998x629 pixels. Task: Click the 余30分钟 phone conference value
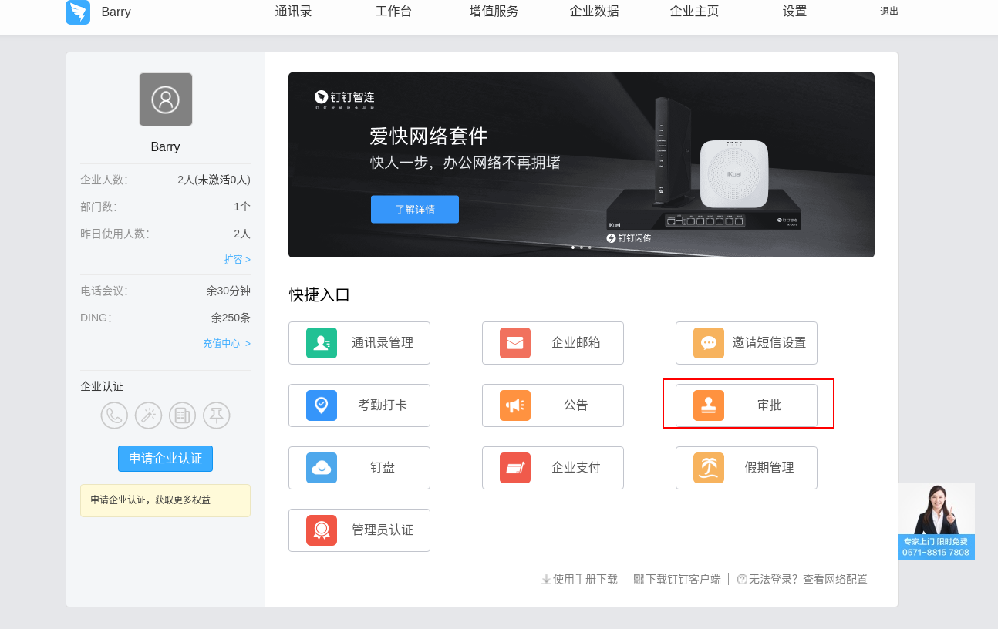tap(228, 291)
